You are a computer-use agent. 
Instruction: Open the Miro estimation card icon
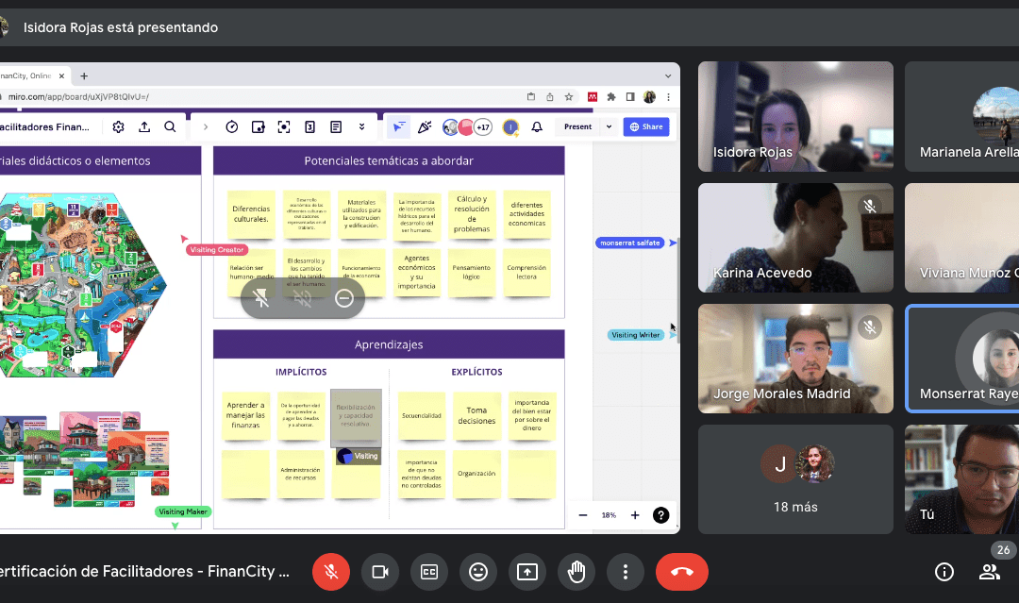point(310,127)
